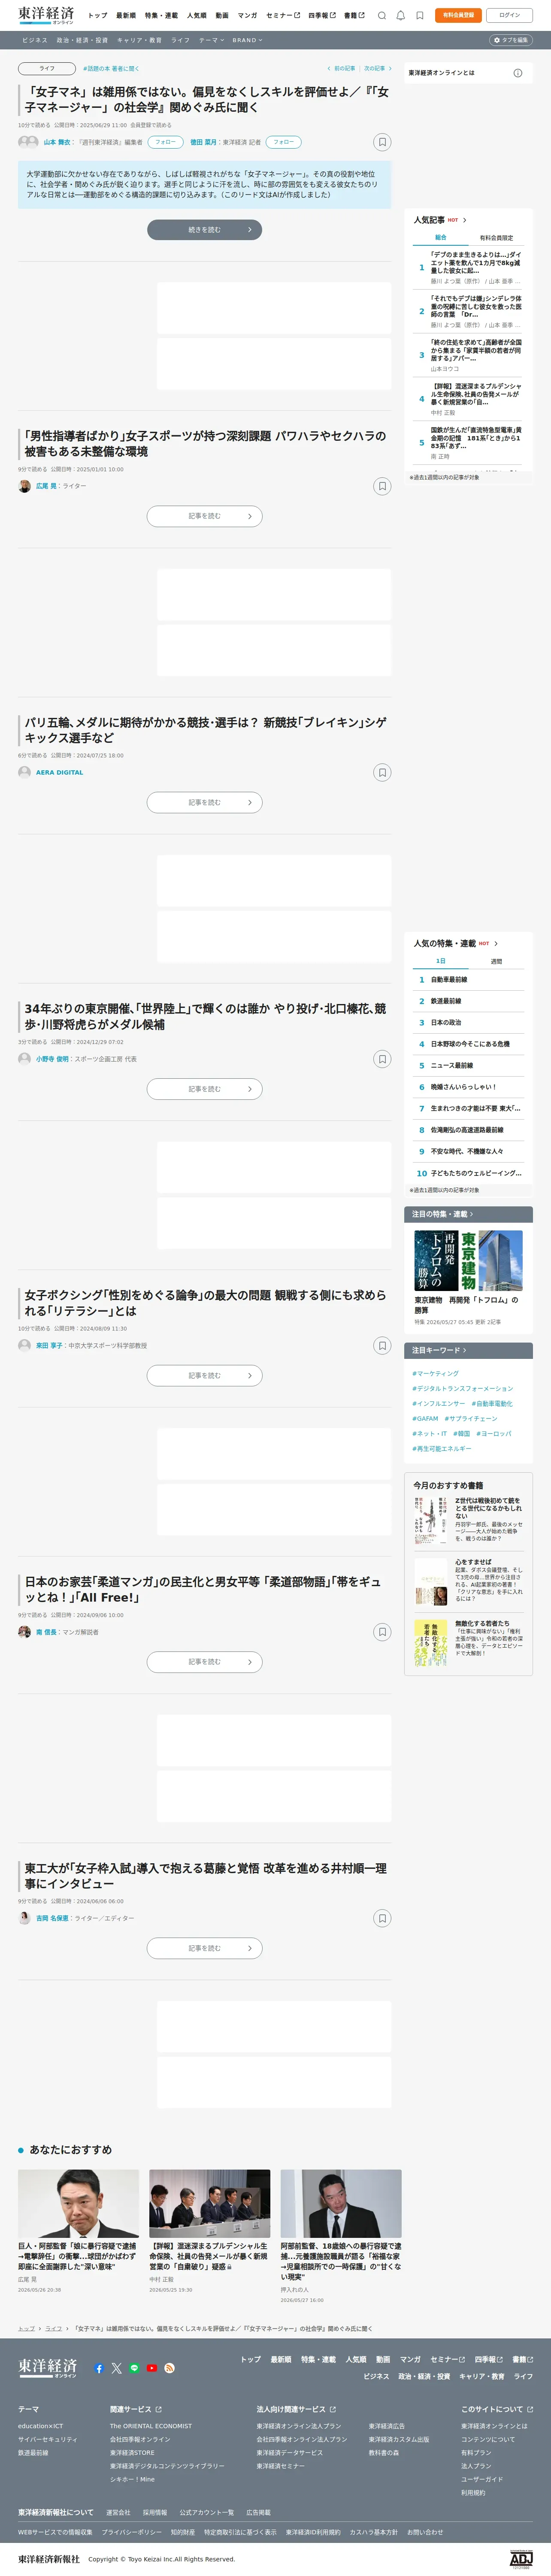Click the orange 有料会員登録 button
This screenshot has height=2576, width=551.
458,15
